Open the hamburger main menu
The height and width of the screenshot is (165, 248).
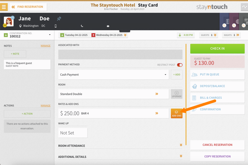coord(4,7)
